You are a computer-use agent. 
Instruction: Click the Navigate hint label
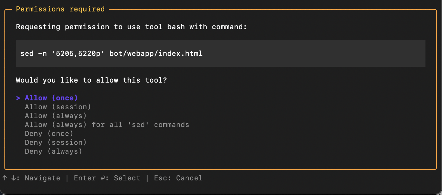coord(42,178)
